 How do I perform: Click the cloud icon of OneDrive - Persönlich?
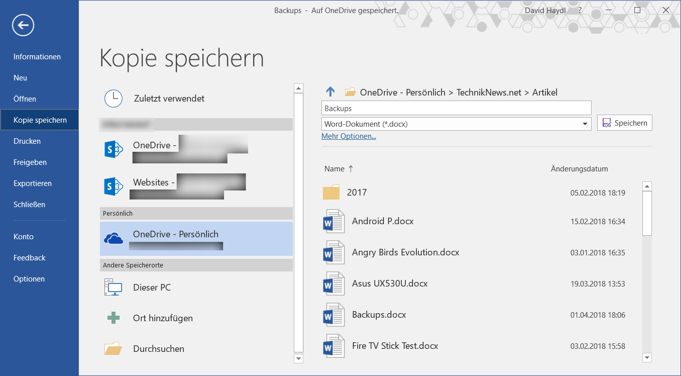pos(113,238)
